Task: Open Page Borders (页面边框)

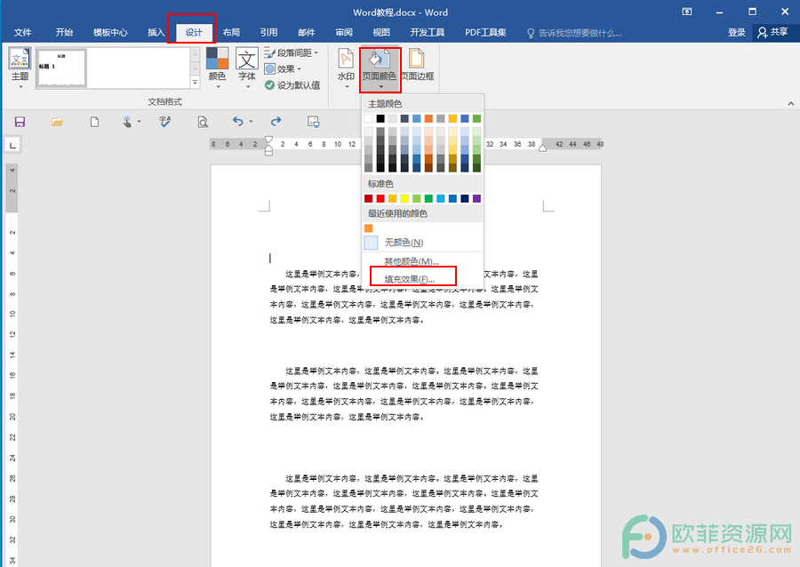Action: (418, 65)
